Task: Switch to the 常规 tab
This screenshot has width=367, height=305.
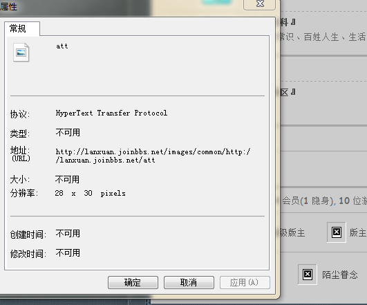Action: tap(22, 28)
